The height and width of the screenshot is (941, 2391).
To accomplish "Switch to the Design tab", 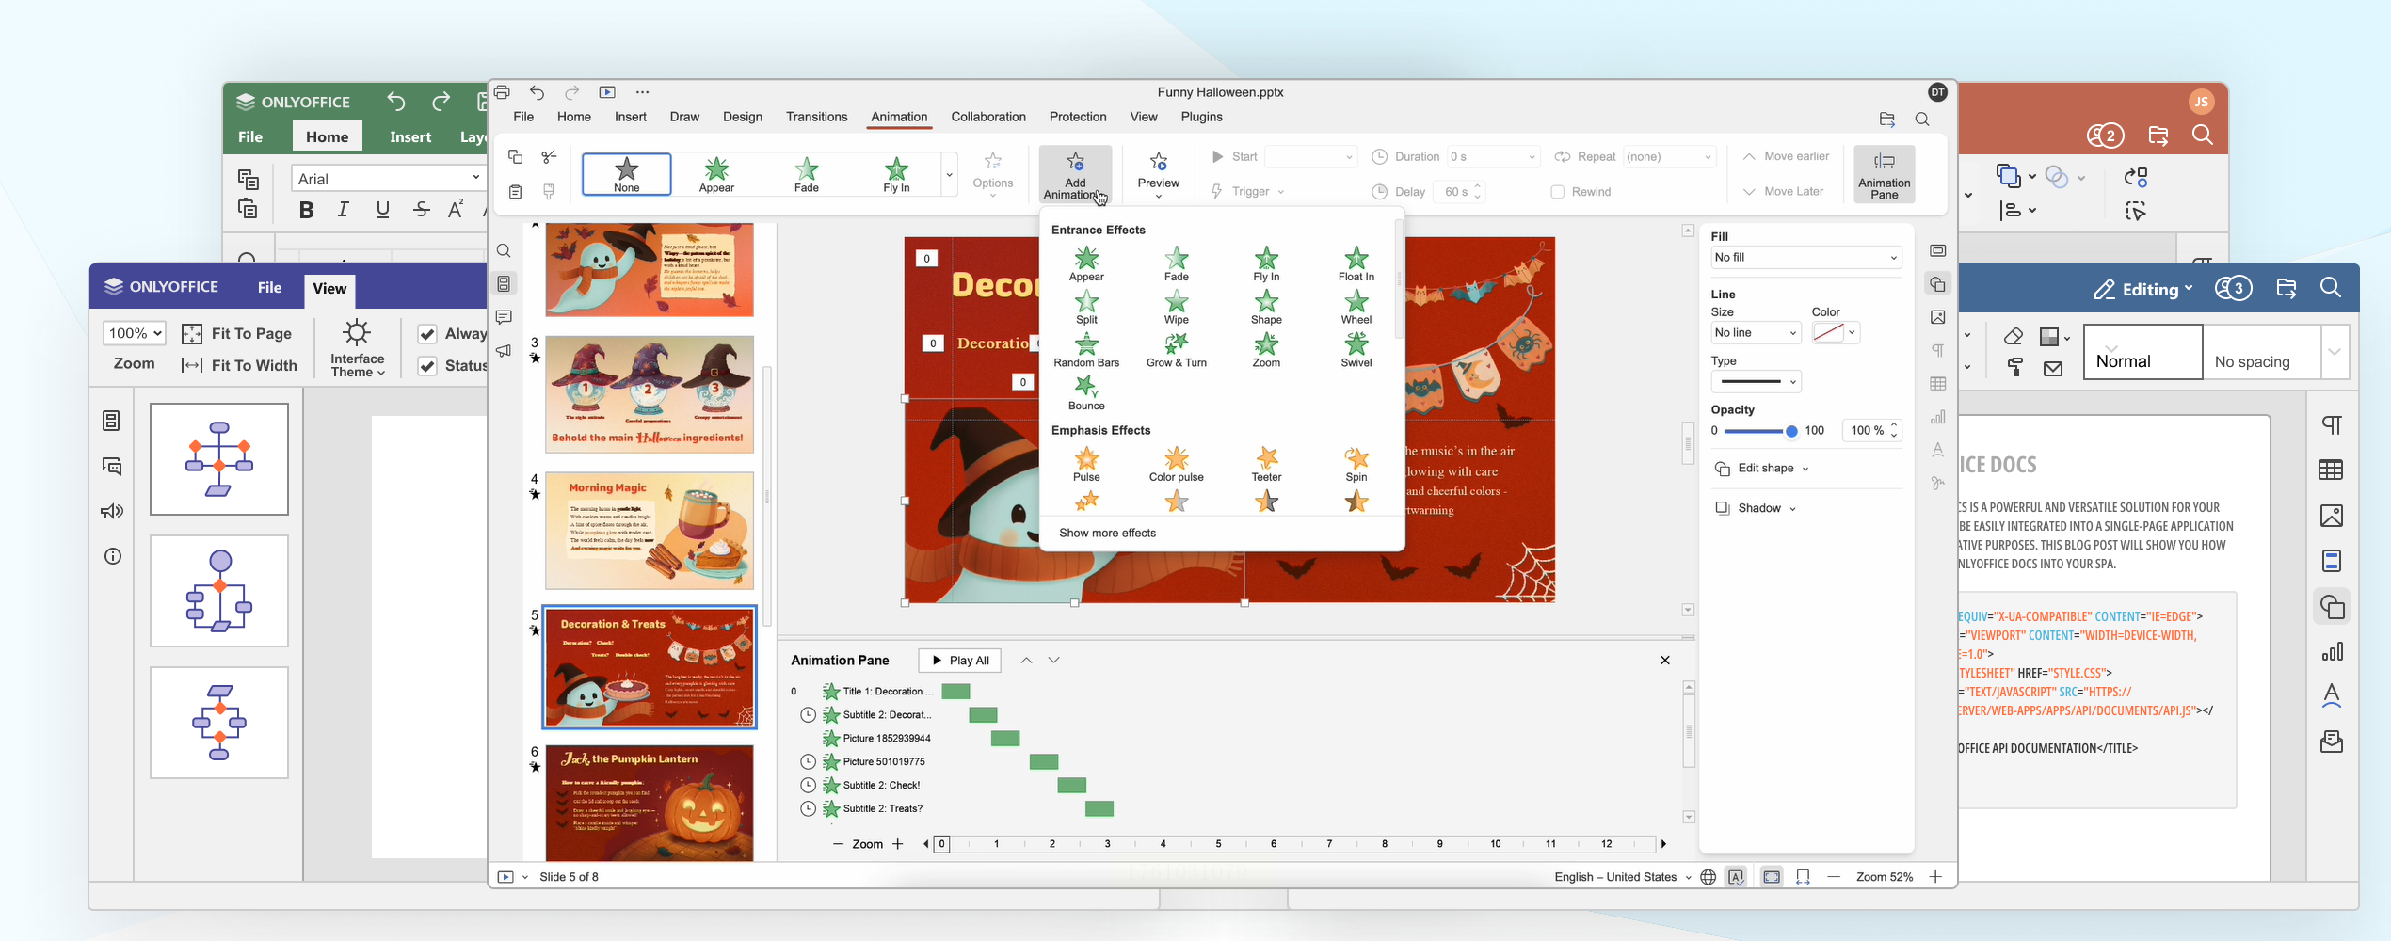I will [x=743, y=117].
